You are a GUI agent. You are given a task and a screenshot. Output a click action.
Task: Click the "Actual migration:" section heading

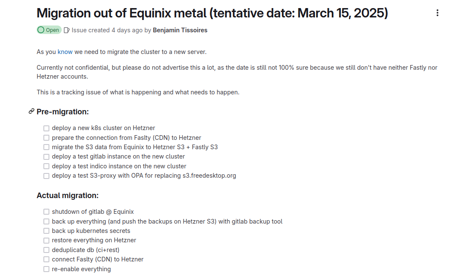68,196
